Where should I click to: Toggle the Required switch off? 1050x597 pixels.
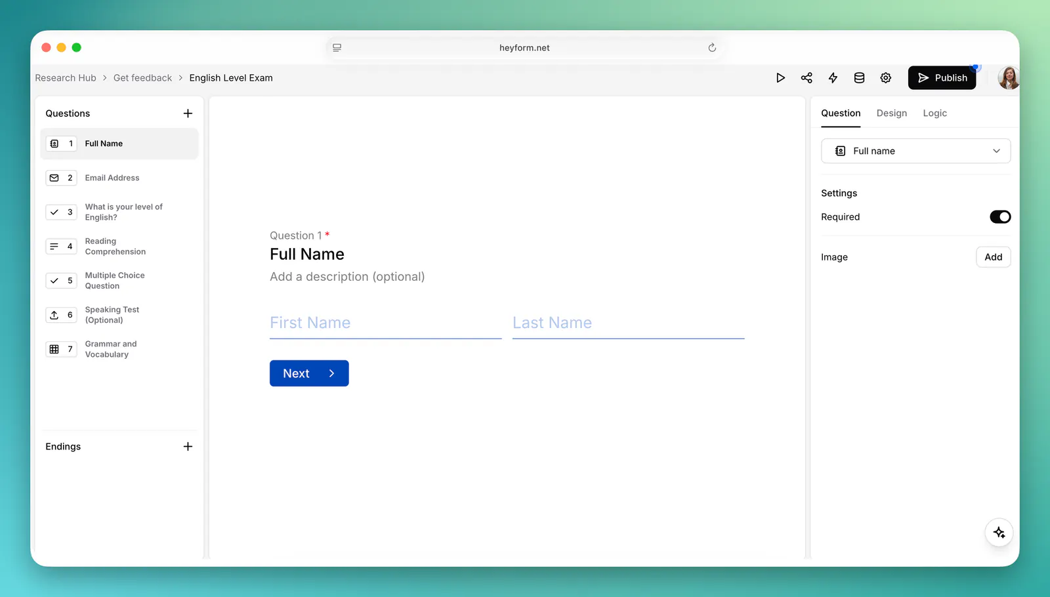click(x=1000, y=217)
